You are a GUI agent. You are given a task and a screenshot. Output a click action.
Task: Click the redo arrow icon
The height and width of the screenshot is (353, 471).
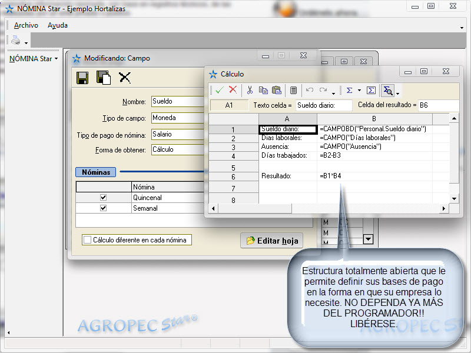323,90
